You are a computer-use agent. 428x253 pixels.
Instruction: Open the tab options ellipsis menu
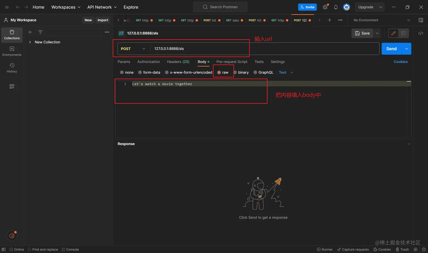coord(340,20)
